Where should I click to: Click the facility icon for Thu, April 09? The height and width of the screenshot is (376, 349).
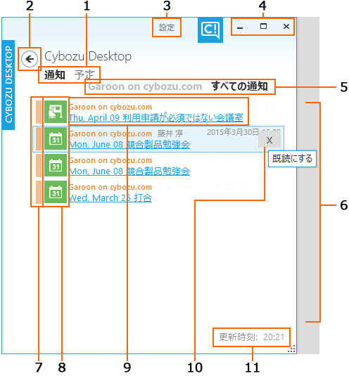click(x=56, y=112)
